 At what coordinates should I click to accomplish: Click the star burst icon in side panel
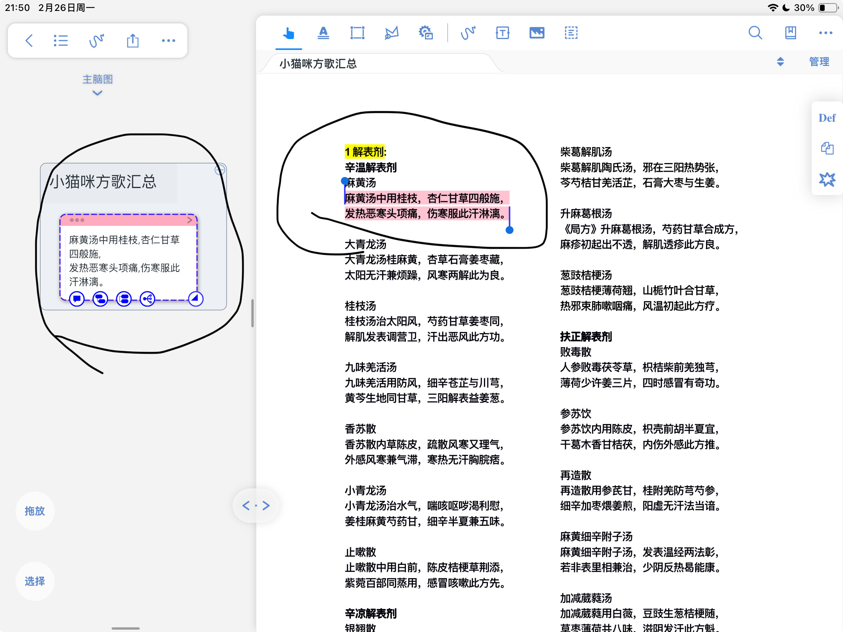point(827,179)
